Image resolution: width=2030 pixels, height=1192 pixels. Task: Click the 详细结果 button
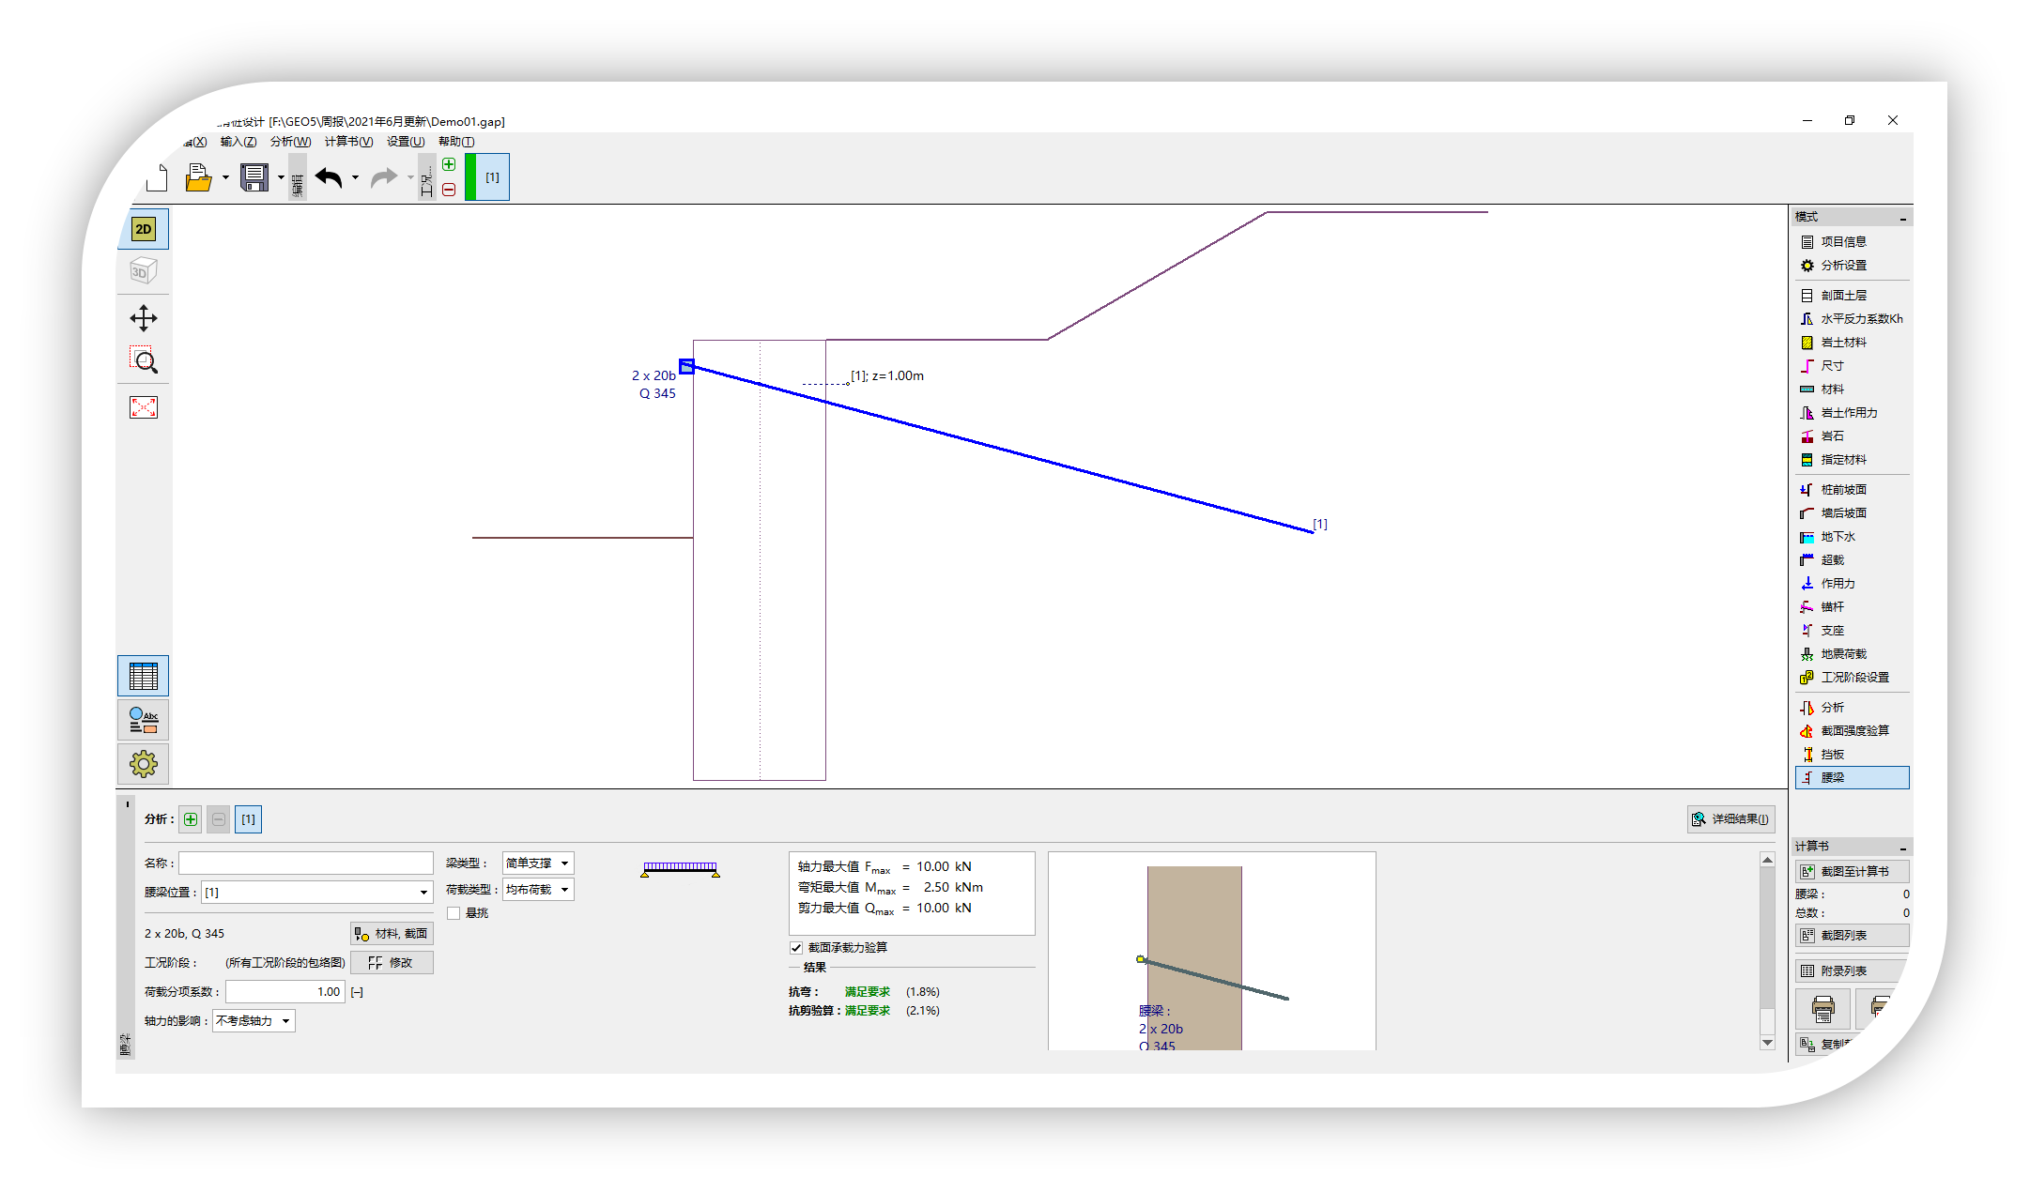pyautogui.click(x=1730, y=819)
